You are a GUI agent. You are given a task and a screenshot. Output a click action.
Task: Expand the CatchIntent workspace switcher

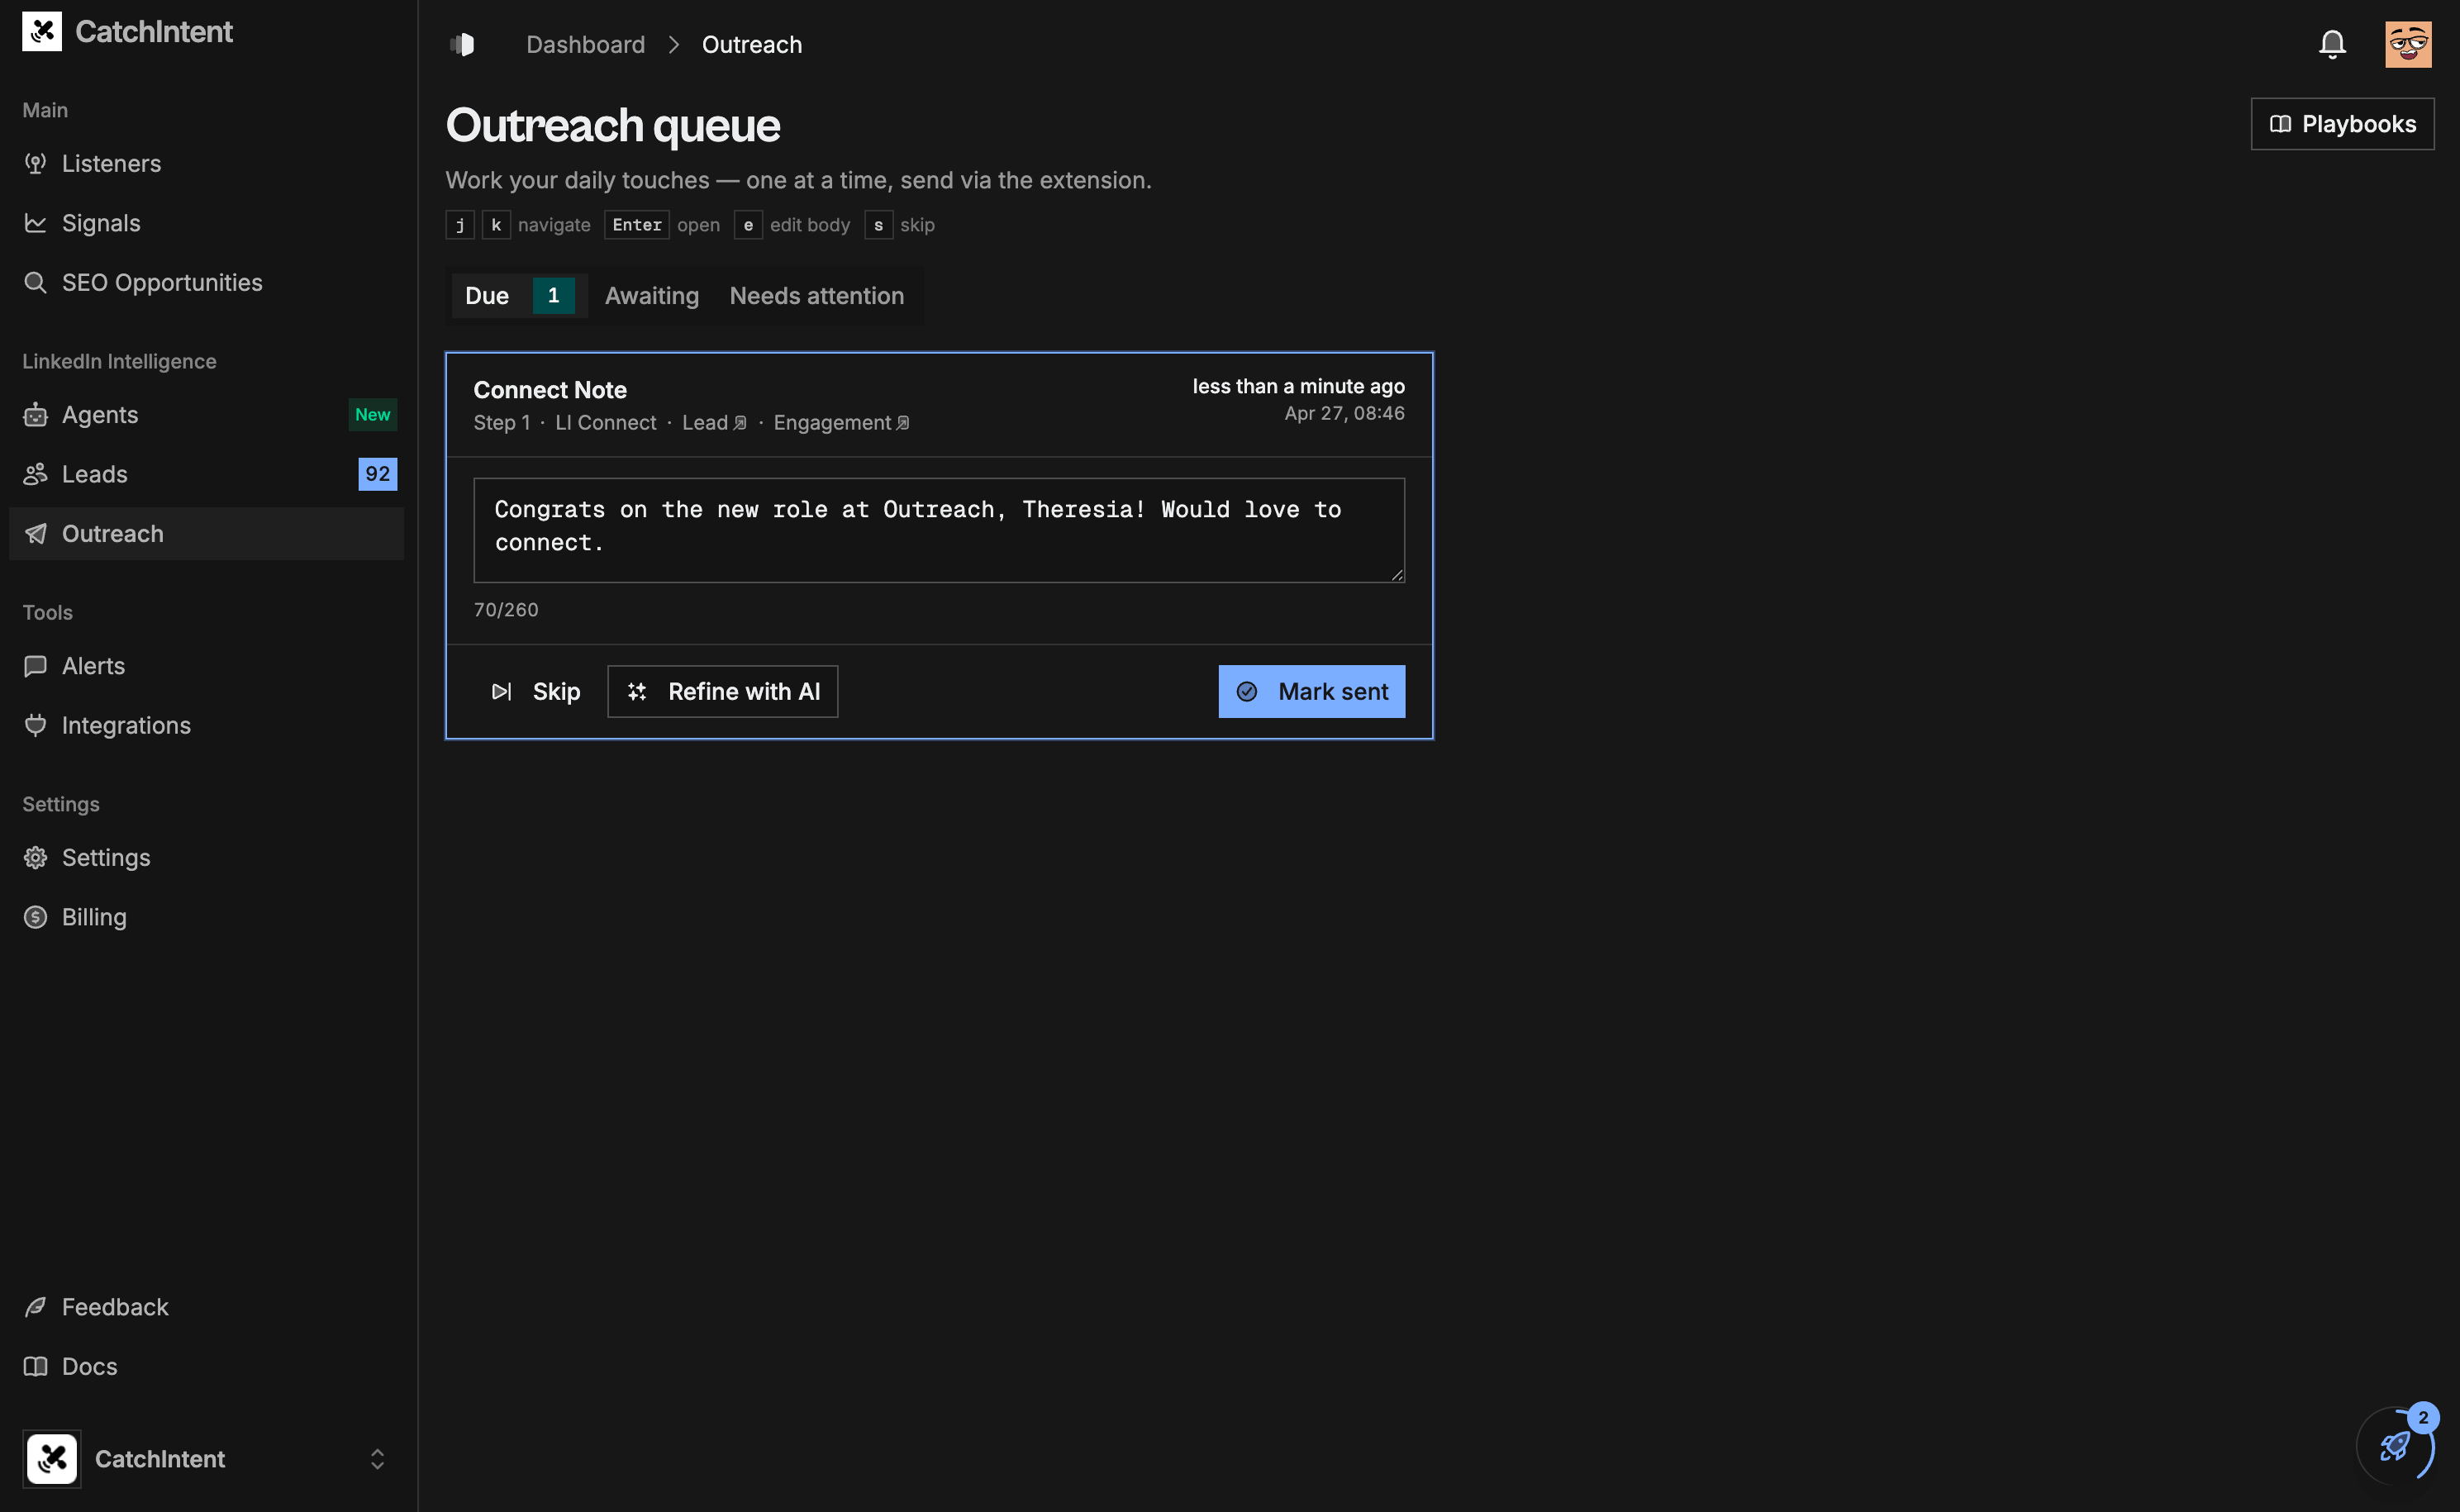pyautogui.click(x=377, y=1458)
